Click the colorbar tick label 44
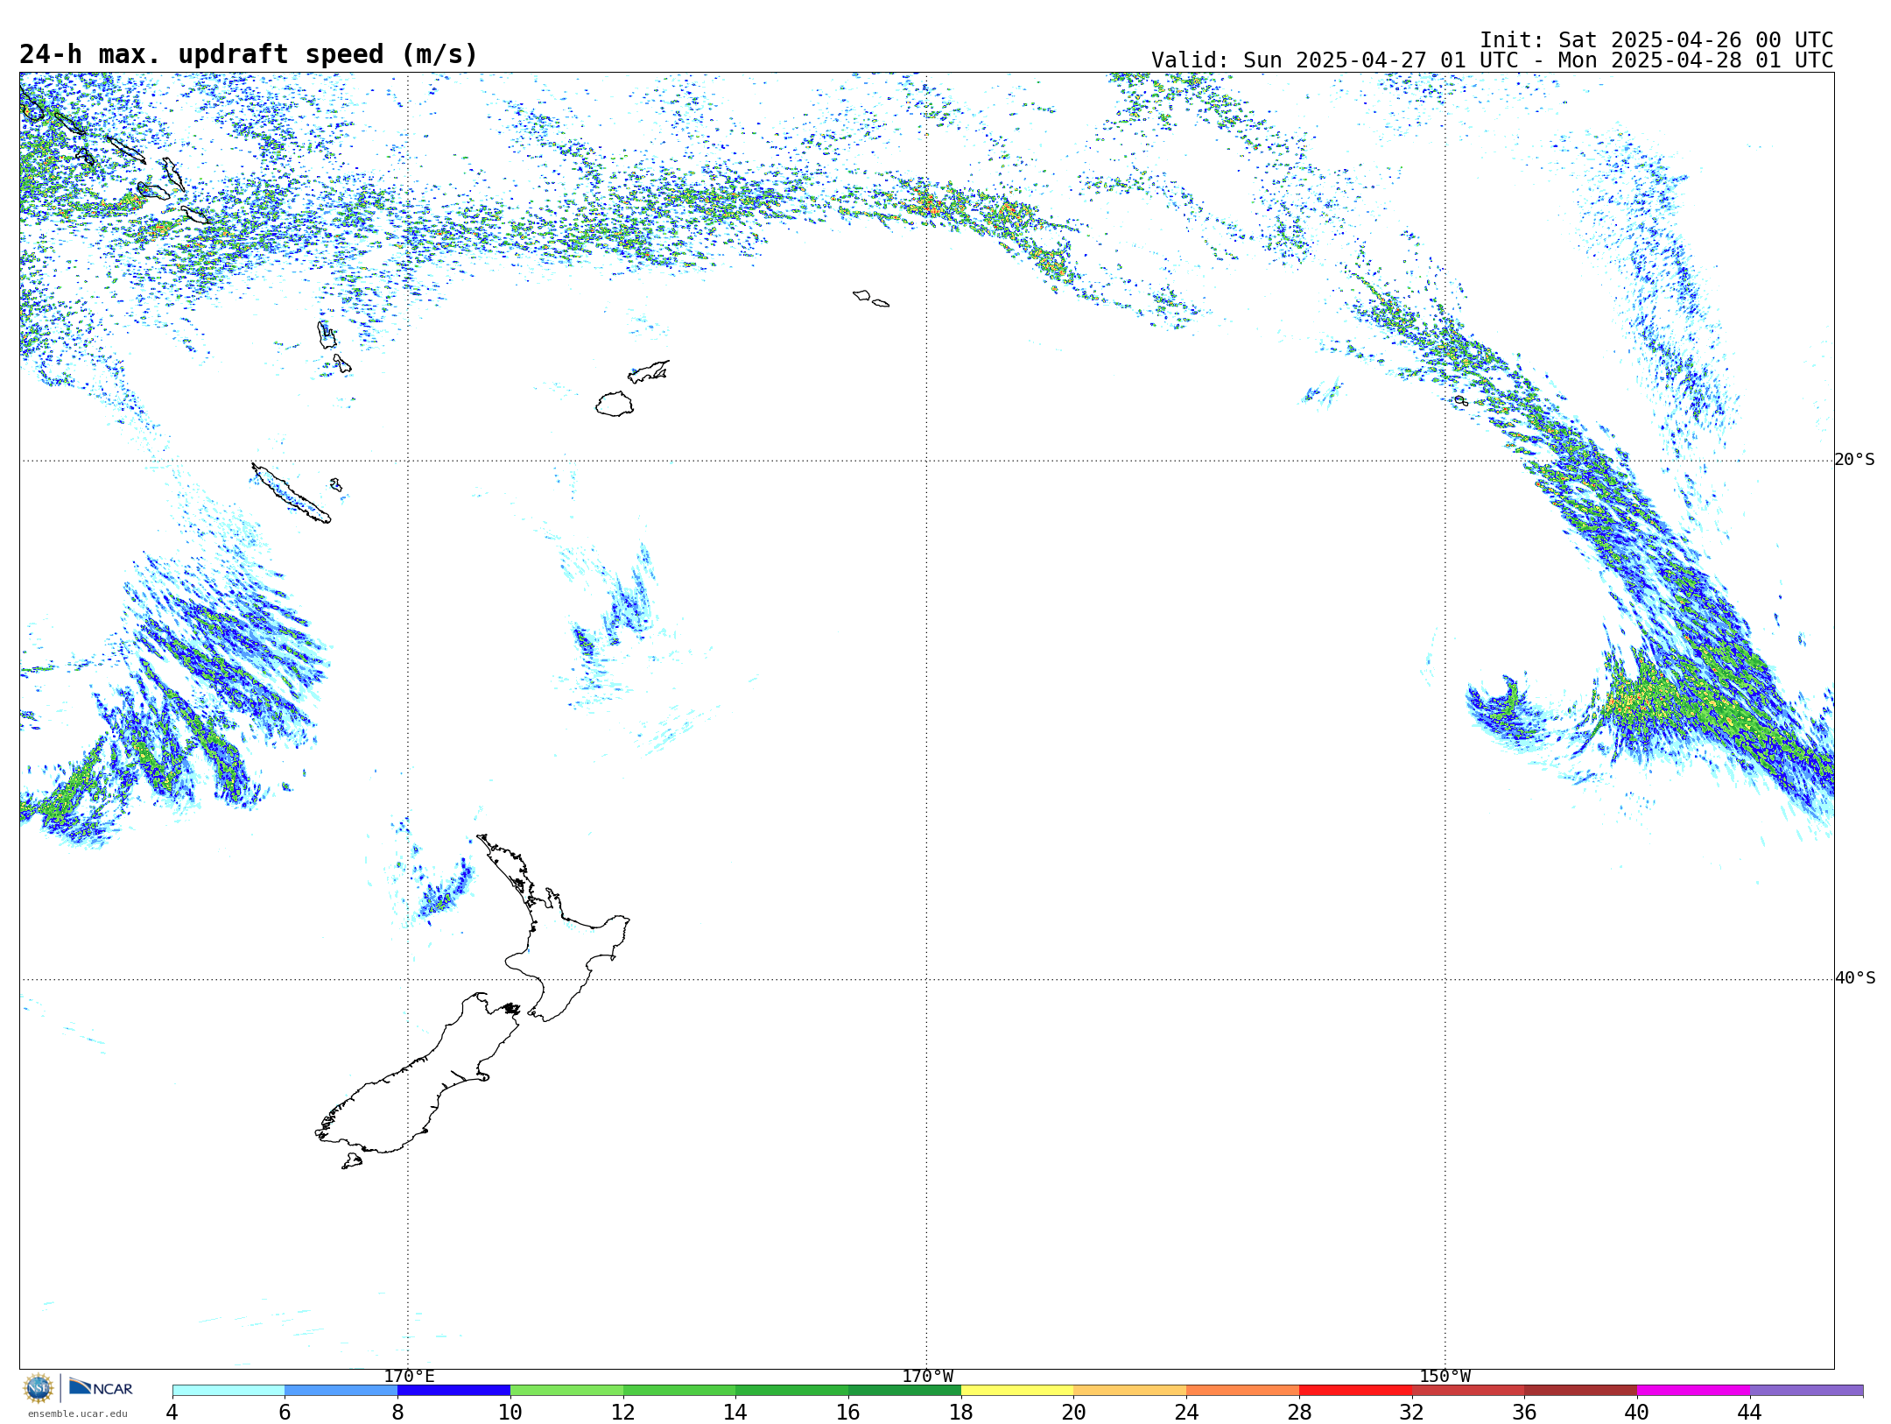Image resolution: width=1891 pixels, height=1424 pixels. (x=1749, y=1412)
